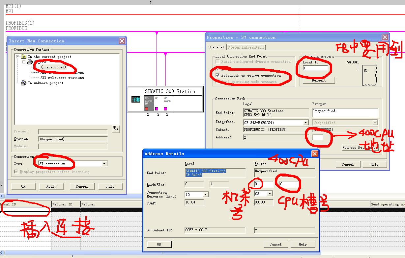Click the 'Send operating mode' column header
This screenshot has width=405, height=258.
[388, 204]
